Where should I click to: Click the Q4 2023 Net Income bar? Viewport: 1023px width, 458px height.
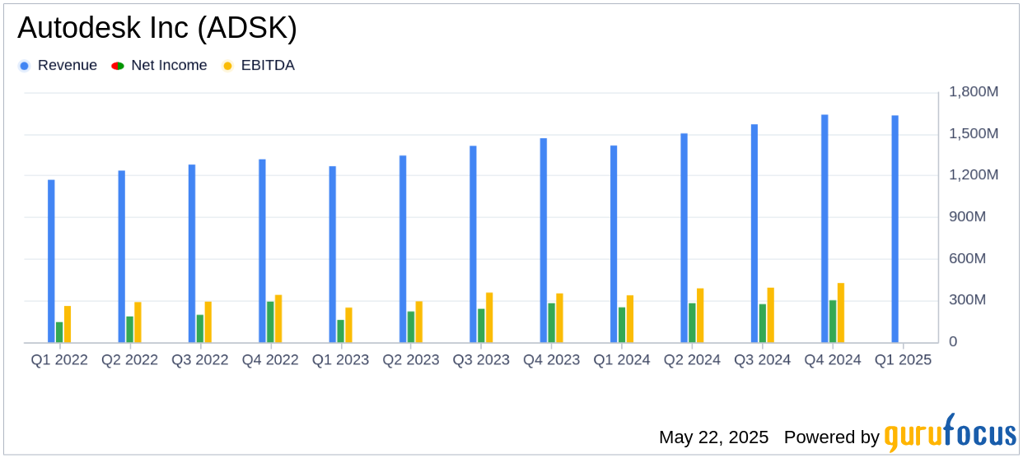[x=552, y=323]
